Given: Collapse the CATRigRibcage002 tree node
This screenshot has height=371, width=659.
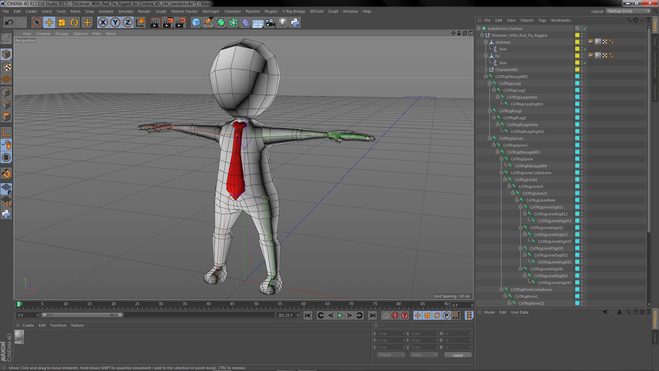Looking at the screenshot, I should point(486,77).
